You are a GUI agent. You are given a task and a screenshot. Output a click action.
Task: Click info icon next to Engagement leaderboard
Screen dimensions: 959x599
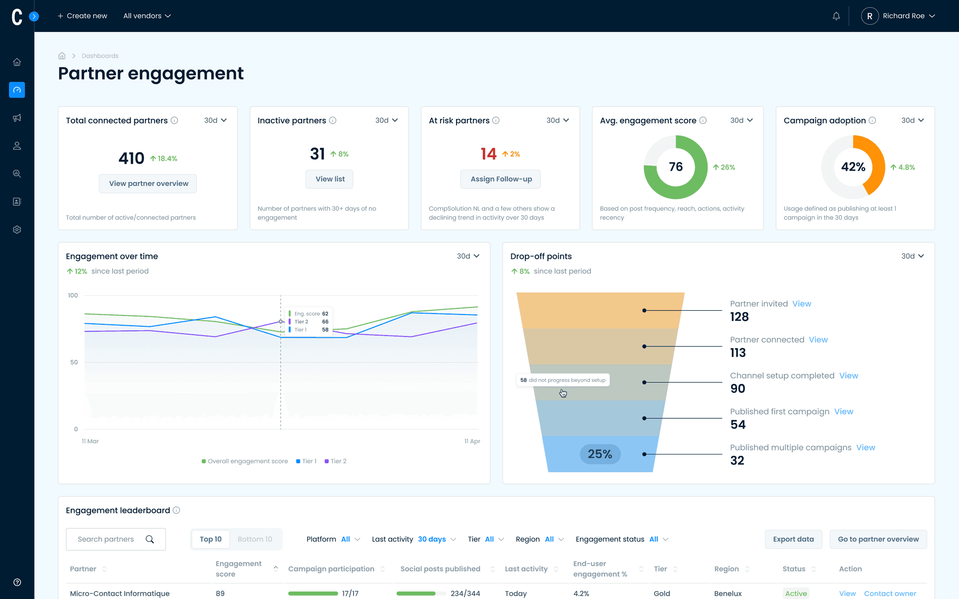[176, 510]
